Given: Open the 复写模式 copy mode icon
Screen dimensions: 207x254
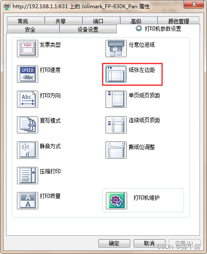Looking at the screenshot, I should tap(28, 125).
